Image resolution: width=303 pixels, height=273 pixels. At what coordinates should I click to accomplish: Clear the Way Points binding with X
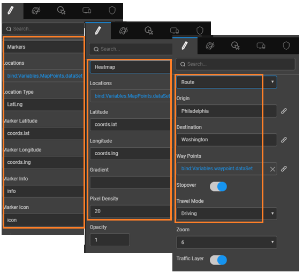272,169
